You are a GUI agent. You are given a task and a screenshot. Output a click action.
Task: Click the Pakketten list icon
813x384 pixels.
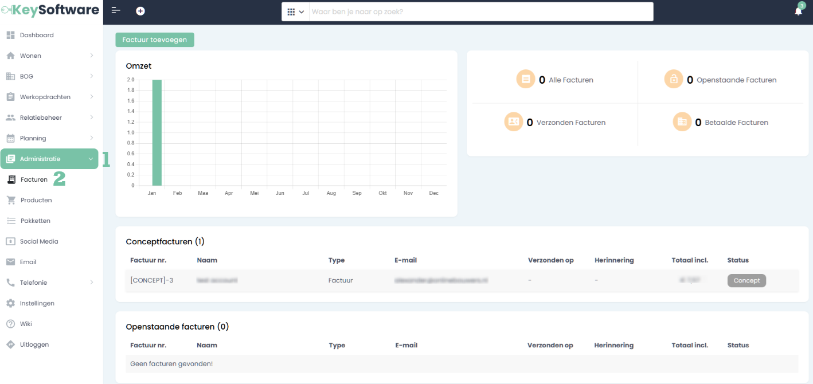(x=10, y=221)
